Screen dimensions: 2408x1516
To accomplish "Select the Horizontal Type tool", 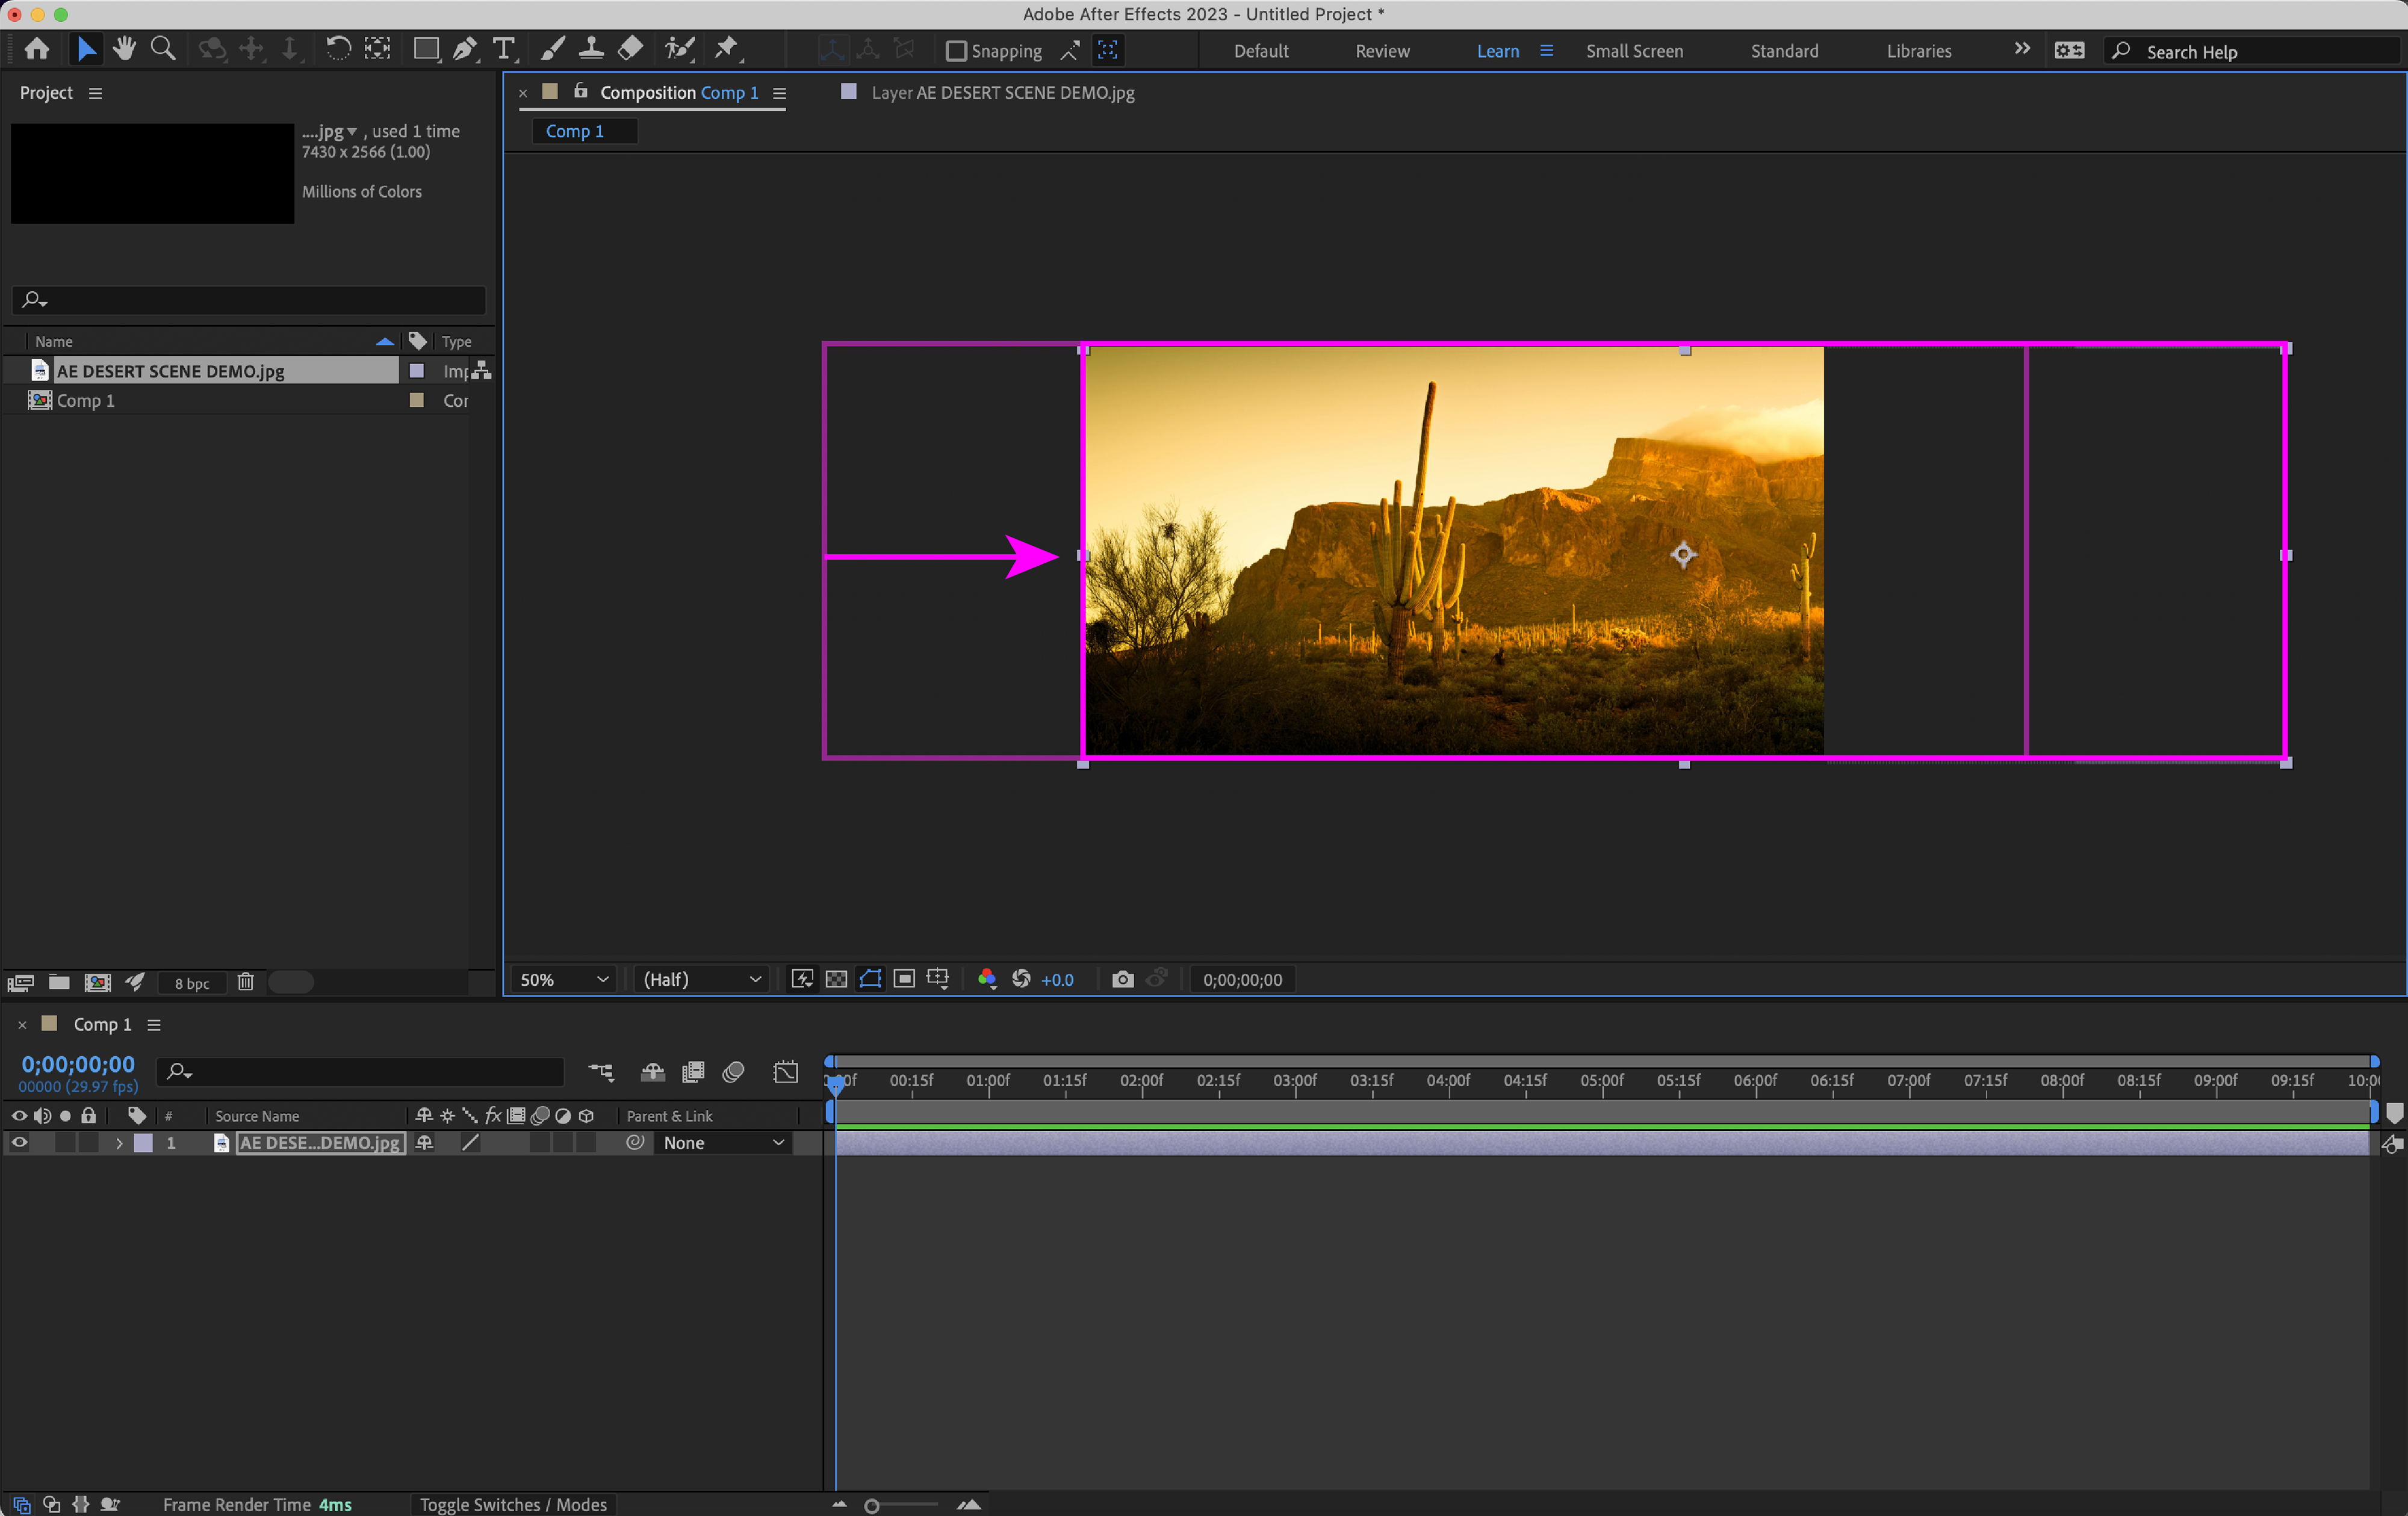I will 504,49.
